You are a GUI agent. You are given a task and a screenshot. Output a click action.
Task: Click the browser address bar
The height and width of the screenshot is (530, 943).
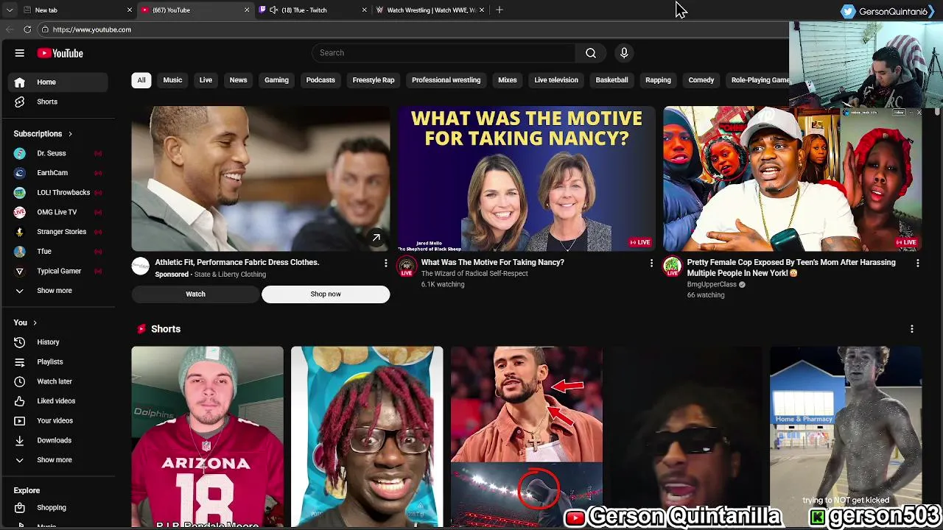tap(413, 29)
